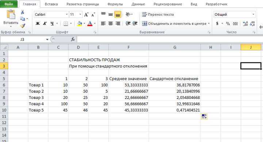This screenshot has height=142, width=263.
Task: Select column G header
Action: (175, 47)
